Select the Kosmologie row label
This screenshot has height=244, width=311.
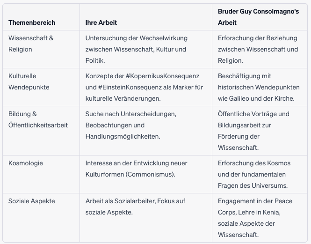26,163
